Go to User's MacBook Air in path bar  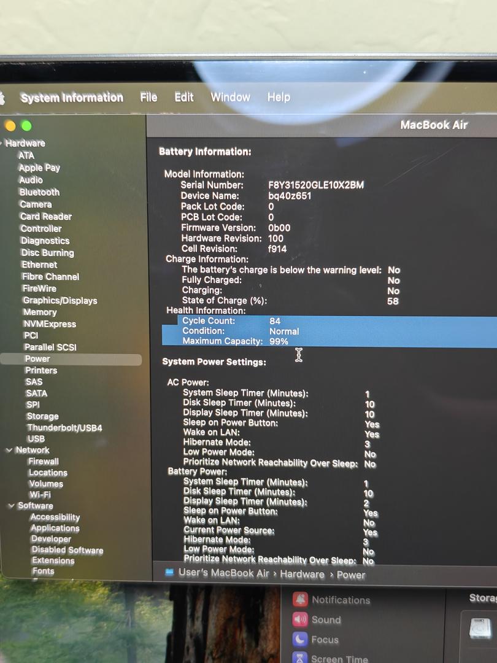[x=217, y=573]
